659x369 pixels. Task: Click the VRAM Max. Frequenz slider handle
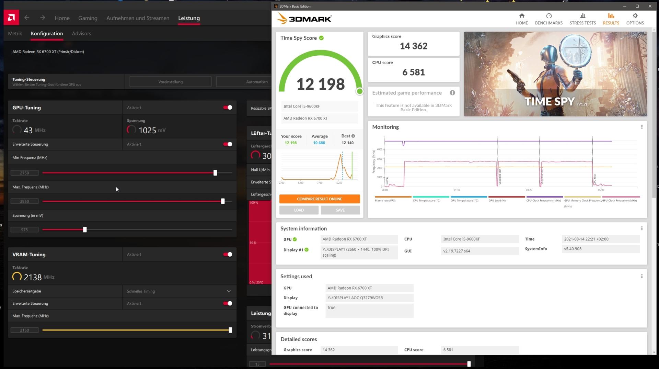[x=230, y=330]
